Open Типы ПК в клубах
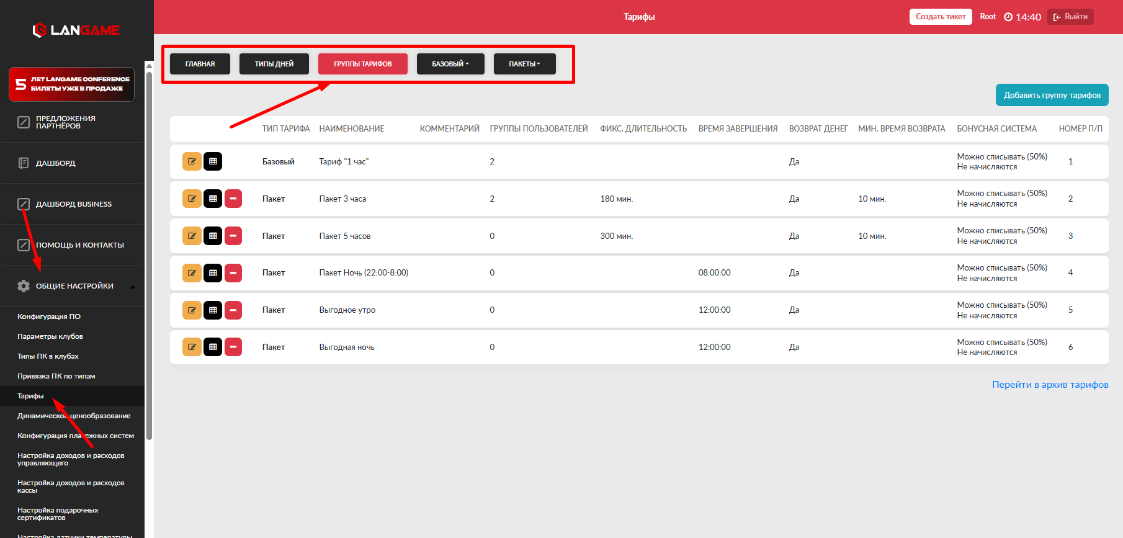 (48, 356)
